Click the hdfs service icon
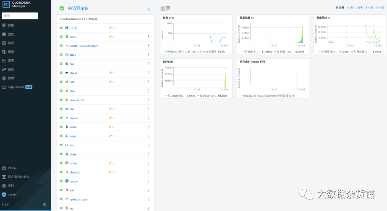 click(x=67, y=82)
